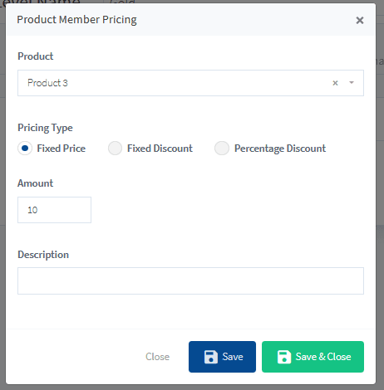Click the blue Save button
The width and height of the screenshot is (384, 390).
222,357
